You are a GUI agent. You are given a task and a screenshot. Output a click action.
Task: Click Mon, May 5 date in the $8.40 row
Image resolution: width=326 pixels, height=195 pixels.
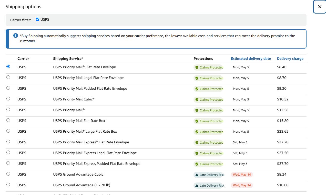click(241, 67)
